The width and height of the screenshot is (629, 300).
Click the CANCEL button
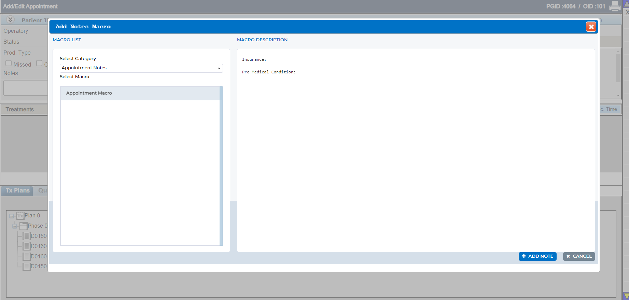coord(579,256)
